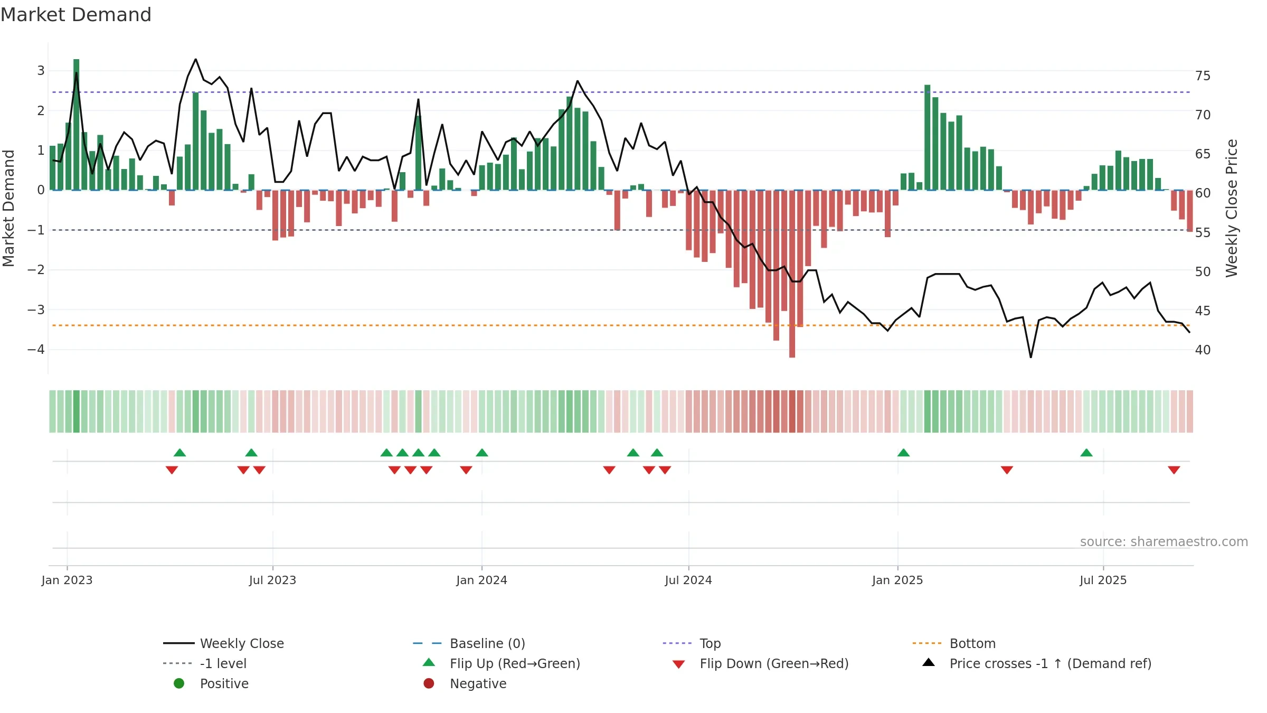Click the green Positive dot in legend
This screenshot has height=713, width=1267.
(179, 683)
